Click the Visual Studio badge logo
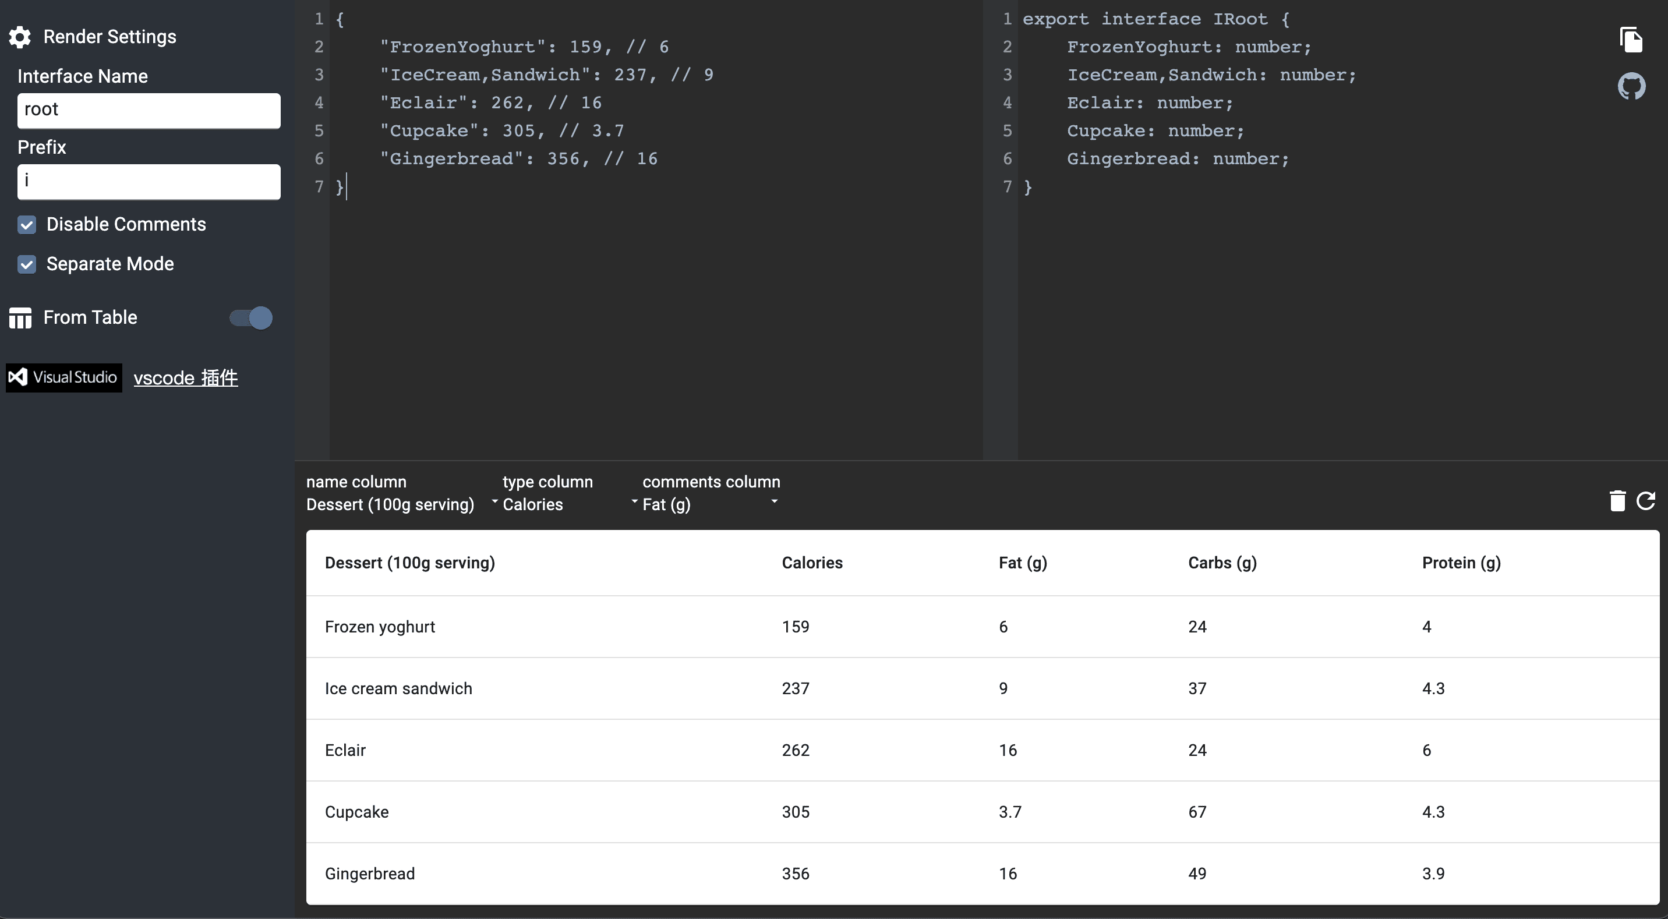The image size is (1668, 919). (x=63, y=377)
